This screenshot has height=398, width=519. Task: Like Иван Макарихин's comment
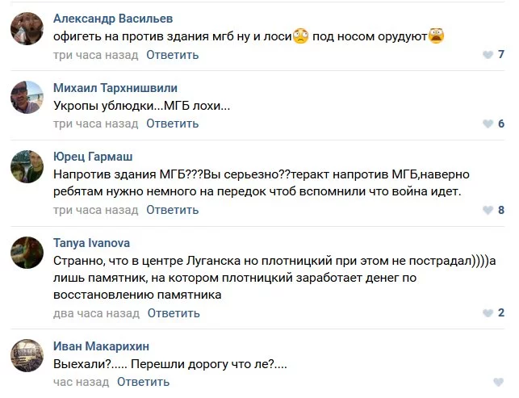click(x=499, y=382)
